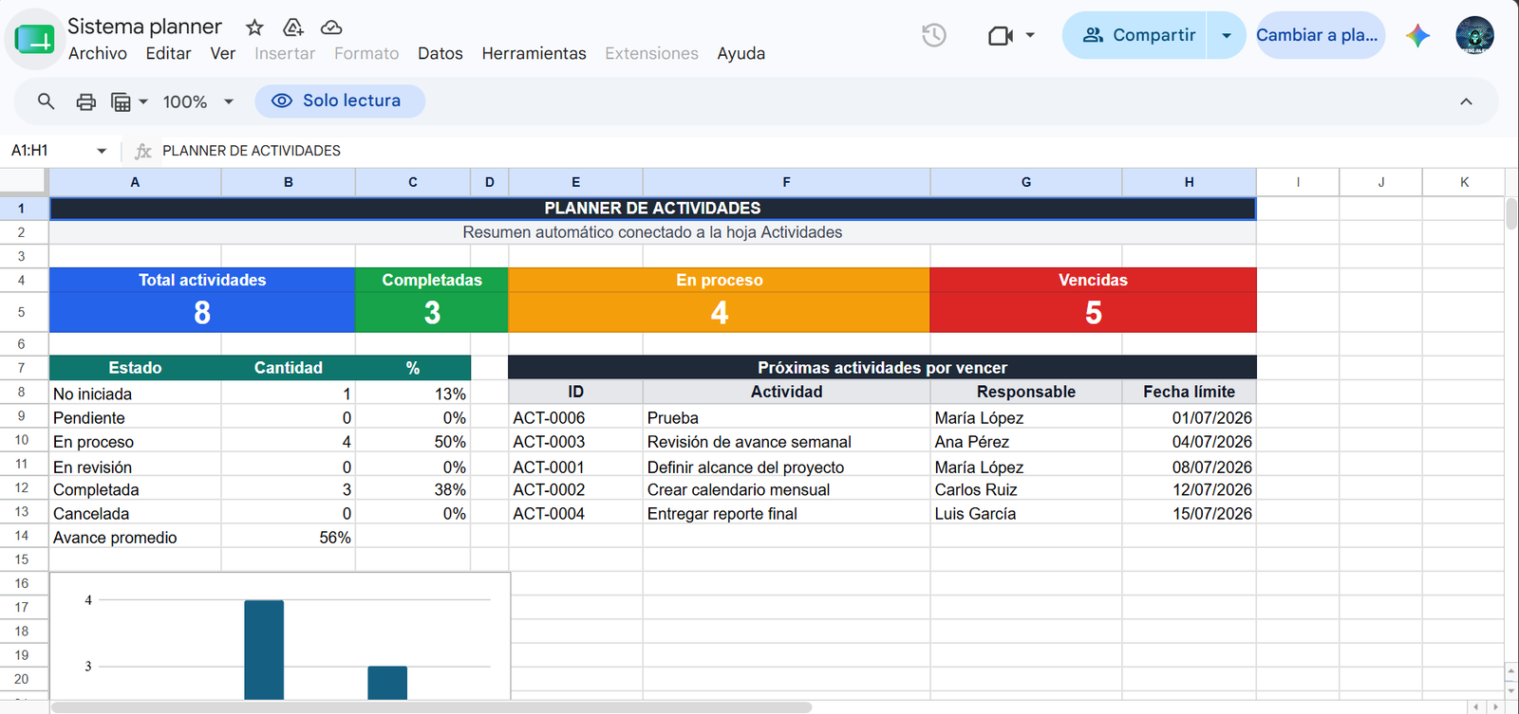
Task: Select the green Completadas 3 card
Action: tap(432, 300)
